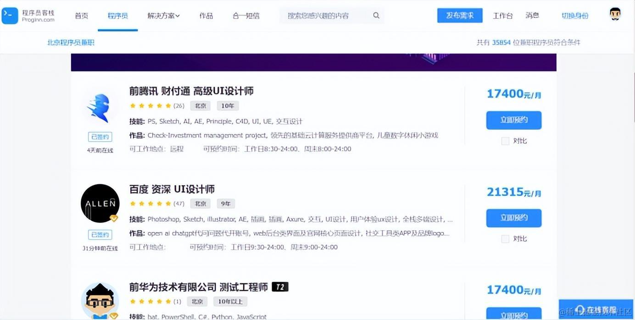
Task: Click 已签约 badge under 前腾讯 avatar
Action: [100, 137]
